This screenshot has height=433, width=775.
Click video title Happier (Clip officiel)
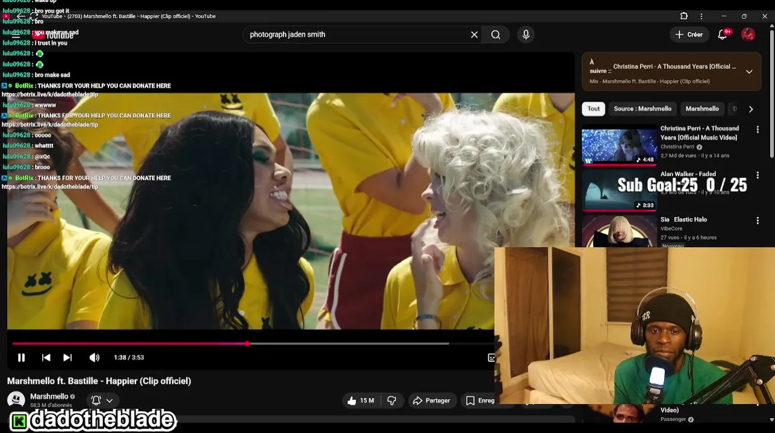(x=99, y=381)
